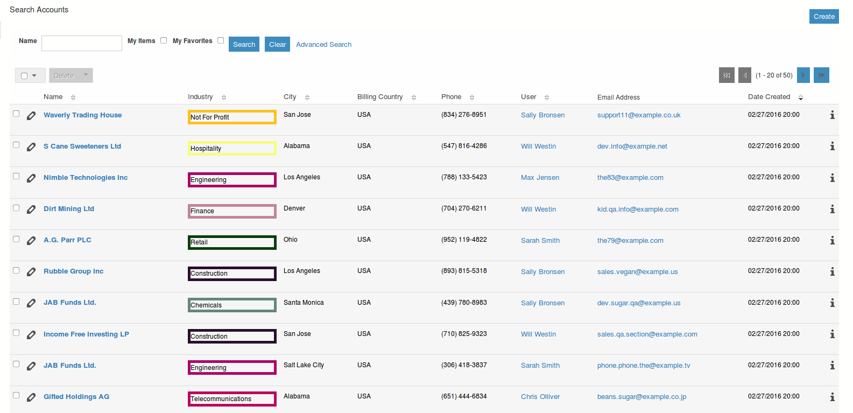Check the select-all checkbox

click(24, 76)
